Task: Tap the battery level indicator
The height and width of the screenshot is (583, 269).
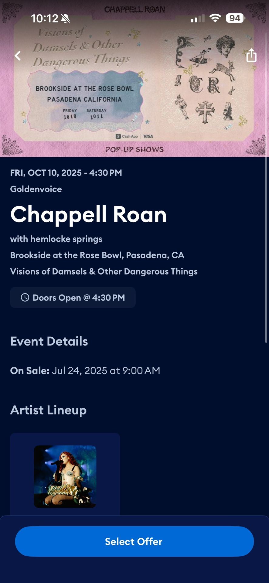Action: click(x=235, y=19)
